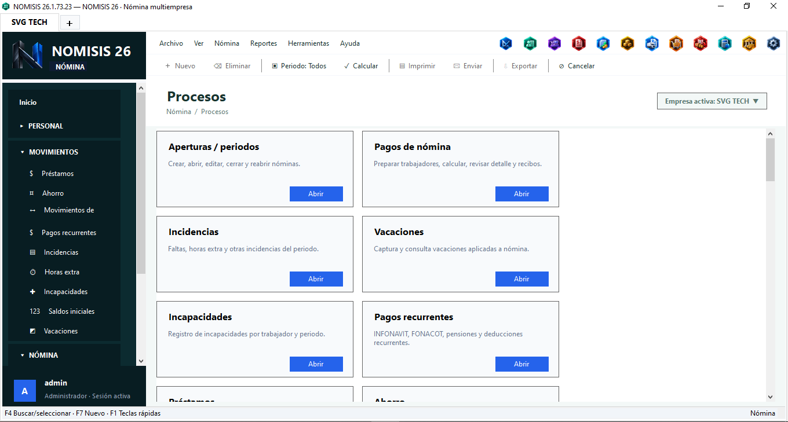Open the teal calculator module icon

(x=725, y=43)
